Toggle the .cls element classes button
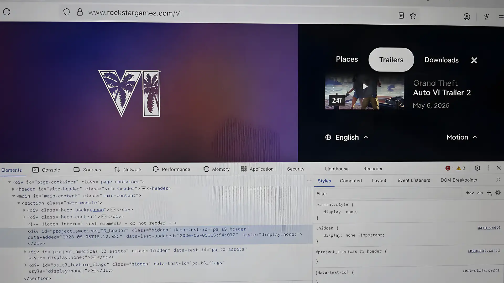Viewport: 504px width, 283px height. [480, 193]
